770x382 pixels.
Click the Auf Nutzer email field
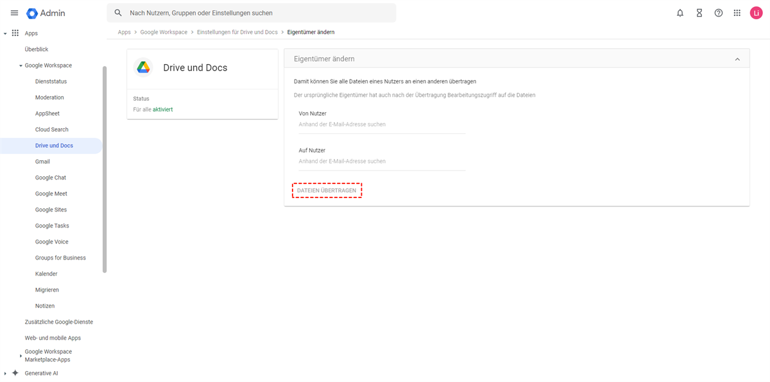(x=382, y=162)
